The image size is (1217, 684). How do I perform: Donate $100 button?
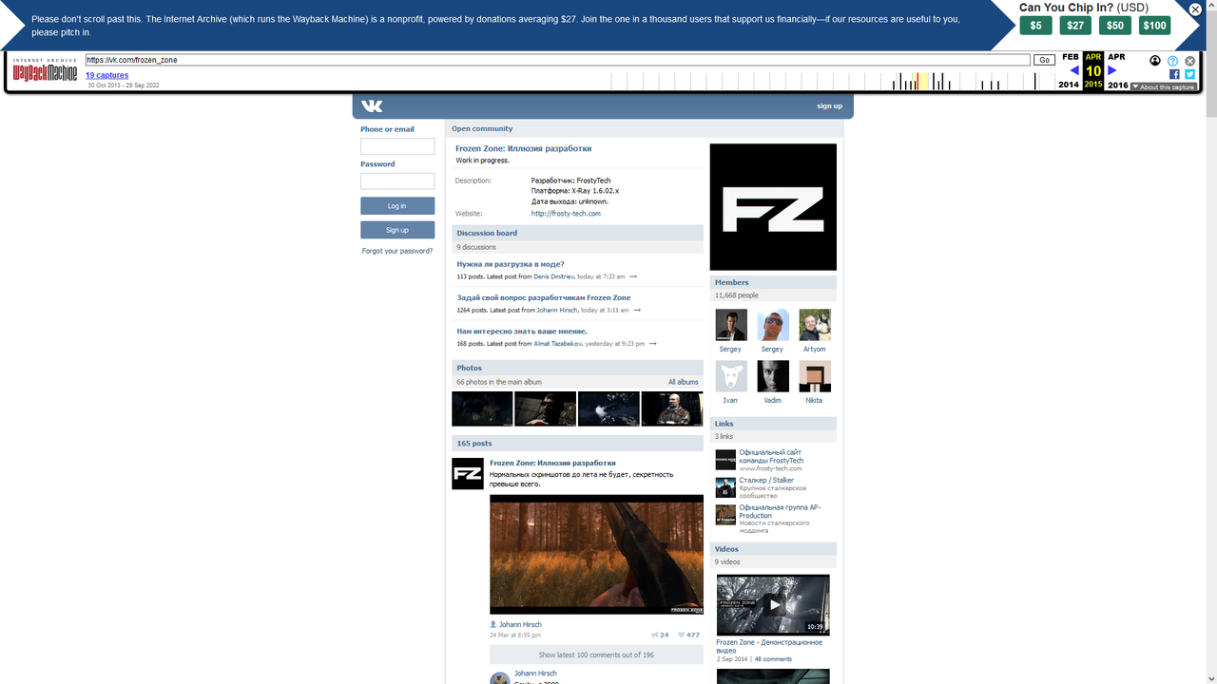click(x=1154, y=26)
